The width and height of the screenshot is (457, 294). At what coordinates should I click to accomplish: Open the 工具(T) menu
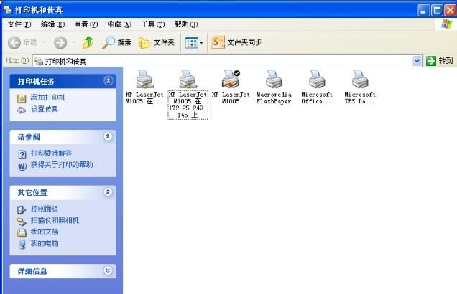(x=153, y=24)
